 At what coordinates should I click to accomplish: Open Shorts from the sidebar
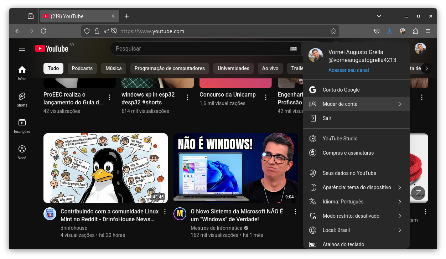tap(22, 99)
